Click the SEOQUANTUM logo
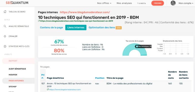 pos(17,3)
